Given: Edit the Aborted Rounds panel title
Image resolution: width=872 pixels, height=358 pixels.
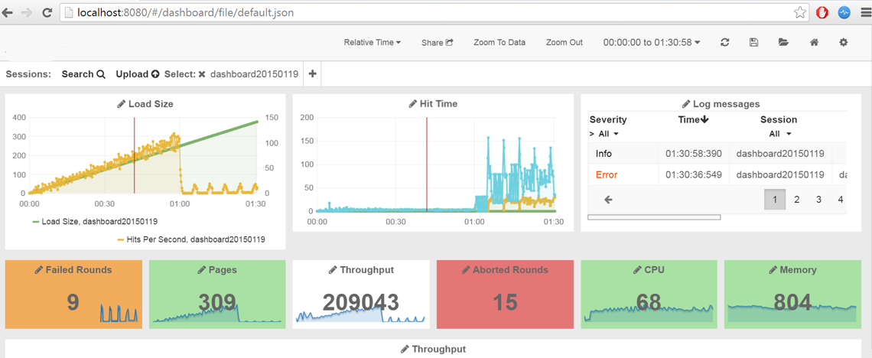Looking at the screenshot, I should pos(505,270).
